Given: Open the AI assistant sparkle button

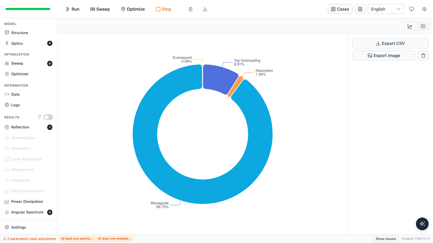Looking at the screenshot, I should [422, 224].
